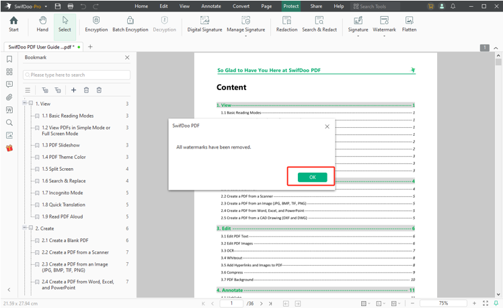Image resolution: width=503 pixels, height=308 pixels.
Task: Add a new tab with the plus button
Action: pyautogui.click(x=90, y=47)
